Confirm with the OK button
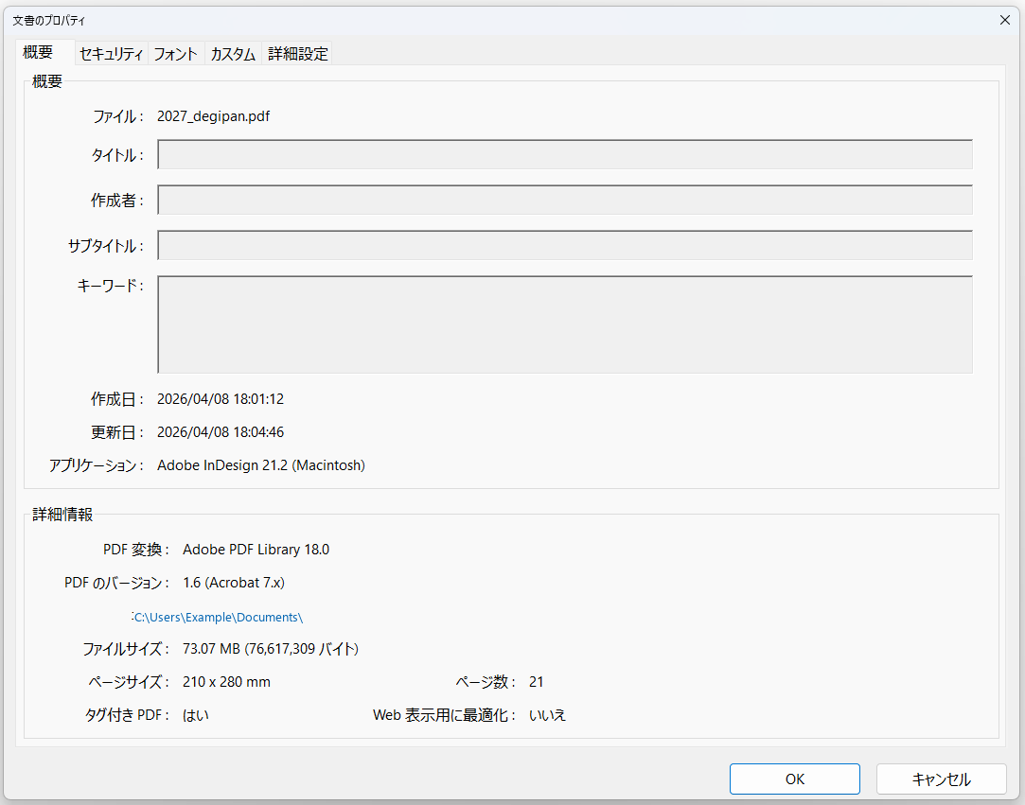Image resolution: width=1025 pixels, height=805 pixels. [x=795, y=779]
